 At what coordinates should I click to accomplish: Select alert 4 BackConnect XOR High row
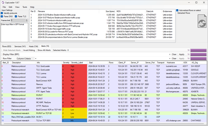point(104,81)
